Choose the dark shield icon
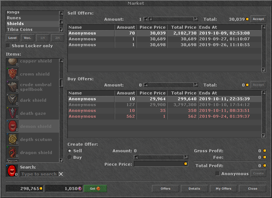This screenshot has width=272, height=198. (12, 100)
